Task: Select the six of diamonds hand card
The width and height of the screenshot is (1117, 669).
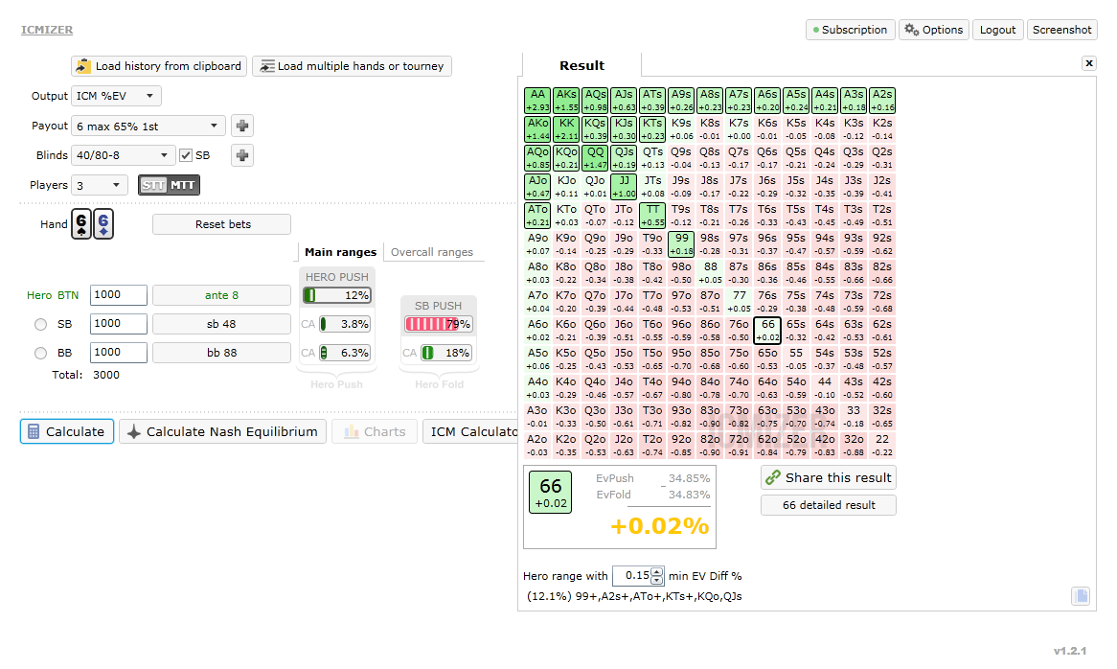Action: click(x=103, y=223)
